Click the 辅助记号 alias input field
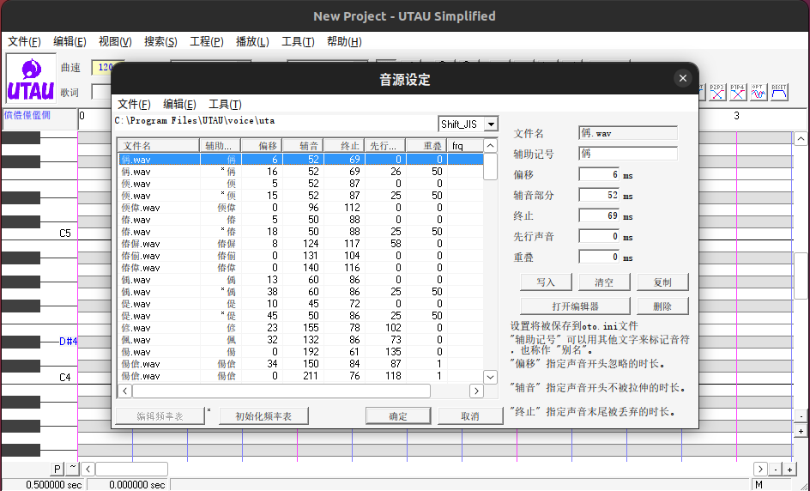Screen dimensions: 810x491 click(628, 154)
